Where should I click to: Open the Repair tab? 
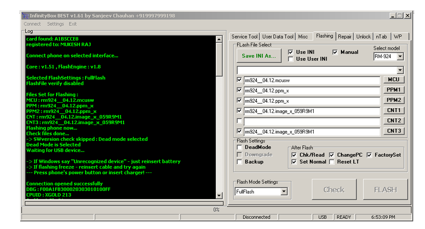click(345, 37)
